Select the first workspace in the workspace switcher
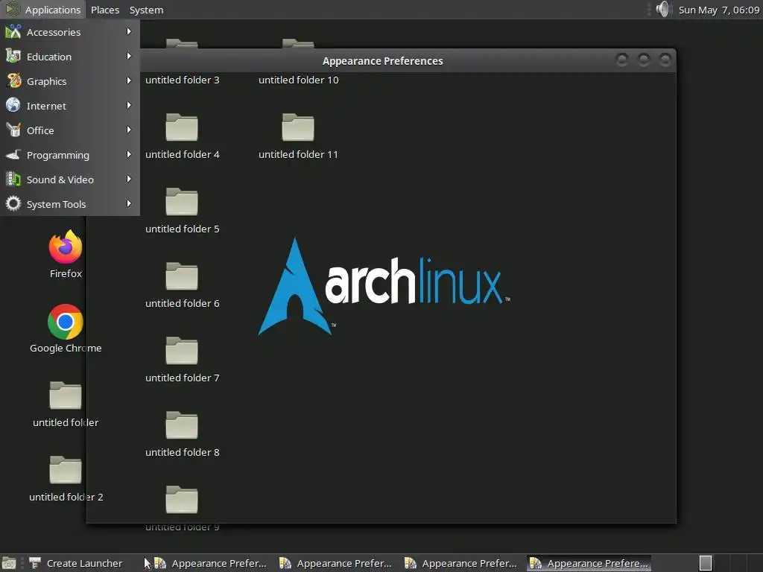 coord(706,563)
